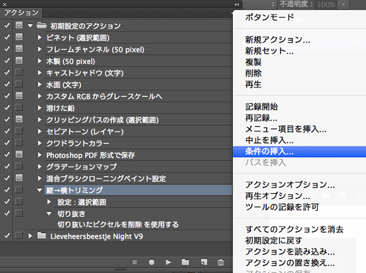The image size is (366, 273).
Task: Click the stop recording square icon
Action: coord(134,262)
